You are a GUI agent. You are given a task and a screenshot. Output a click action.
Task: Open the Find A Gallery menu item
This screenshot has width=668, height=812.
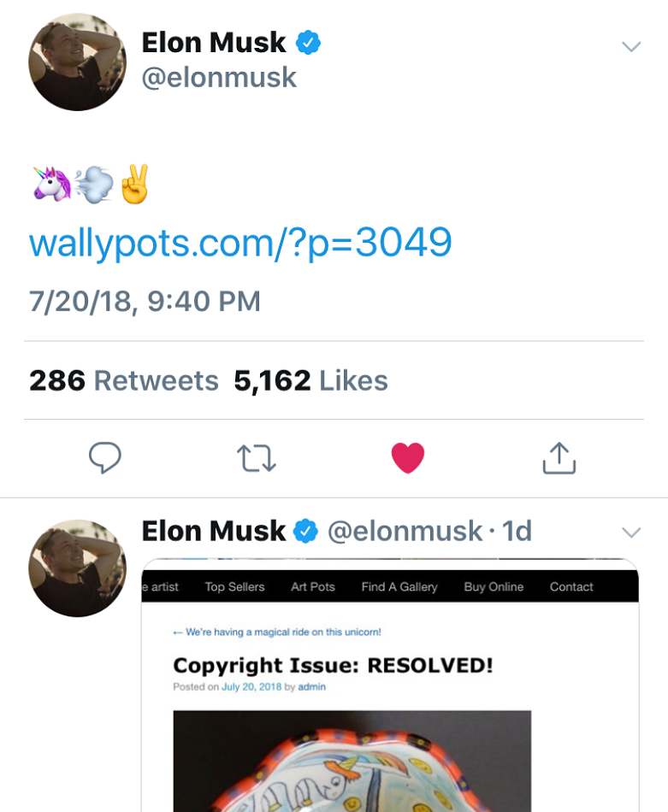(399, 586)
